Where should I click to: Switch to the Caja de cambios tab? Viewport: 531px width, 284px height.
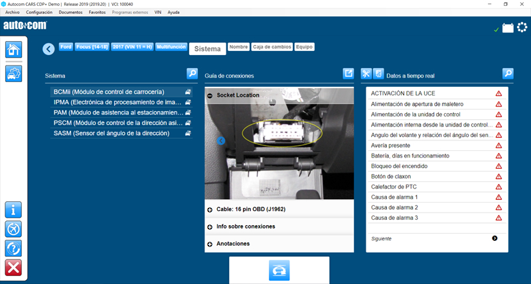(x=272, y=47)
